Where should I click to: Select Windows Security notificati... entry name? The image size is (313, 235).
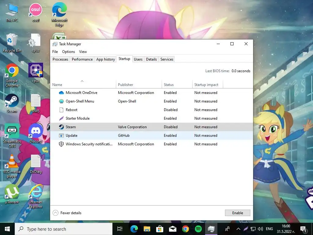tap(89, 144)
